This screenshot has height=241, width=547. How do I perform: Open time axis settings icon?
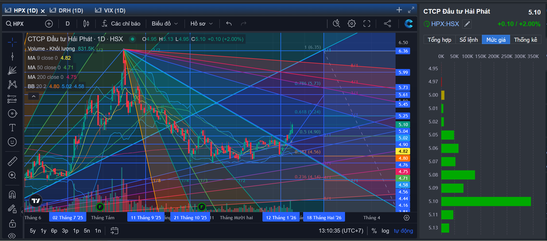pyautogui.click(x=407, y=218)
